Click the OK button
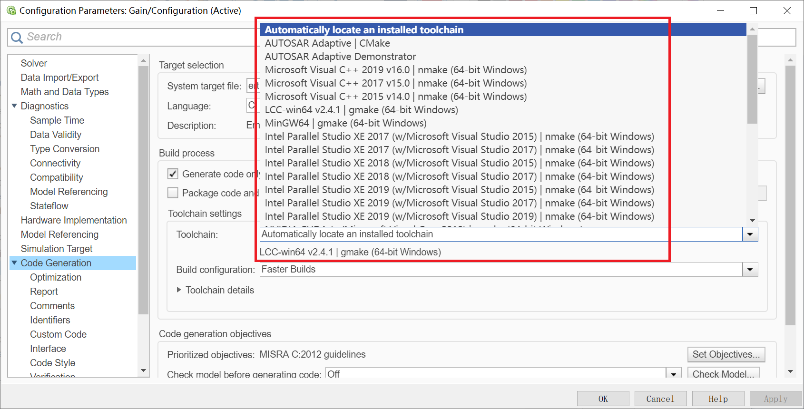This screenshot has width=804, height=409. pyautogui.click(x=603, y=399)
